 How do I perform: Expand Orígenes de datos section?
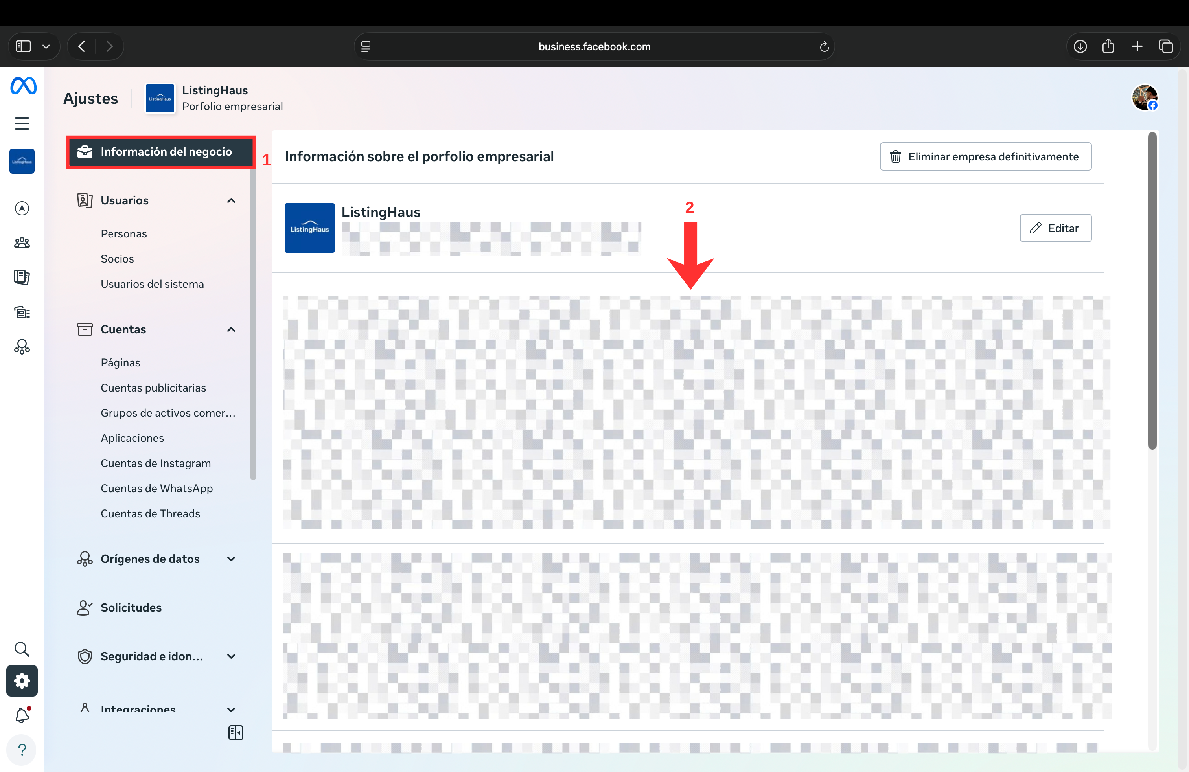pyautogui.click(x=231, y=559)
